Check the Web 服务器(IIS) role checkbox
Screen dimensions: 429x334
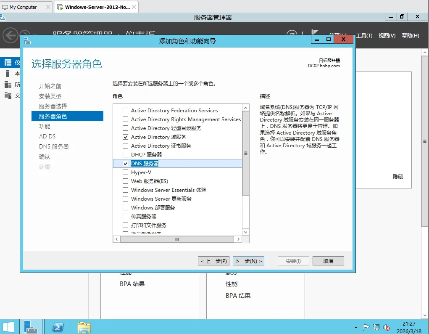click(125, 181)
